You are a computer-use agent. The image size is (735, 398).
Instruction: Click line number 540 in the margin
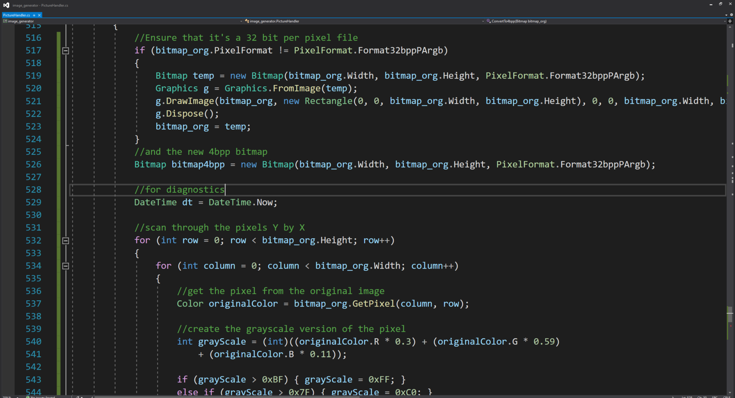click(34, 342)
